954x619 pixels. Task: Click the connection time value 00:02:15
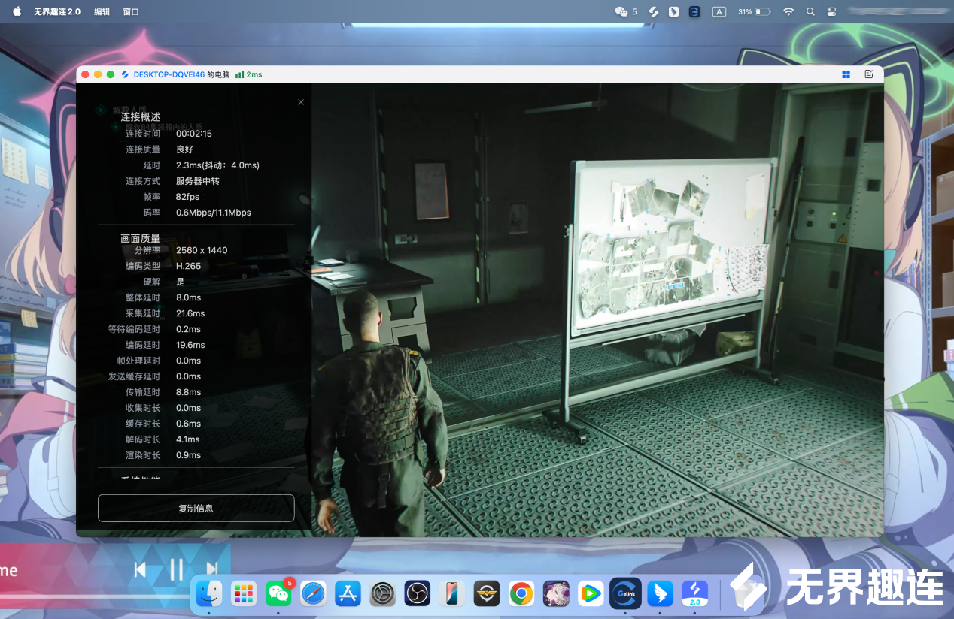194,134
